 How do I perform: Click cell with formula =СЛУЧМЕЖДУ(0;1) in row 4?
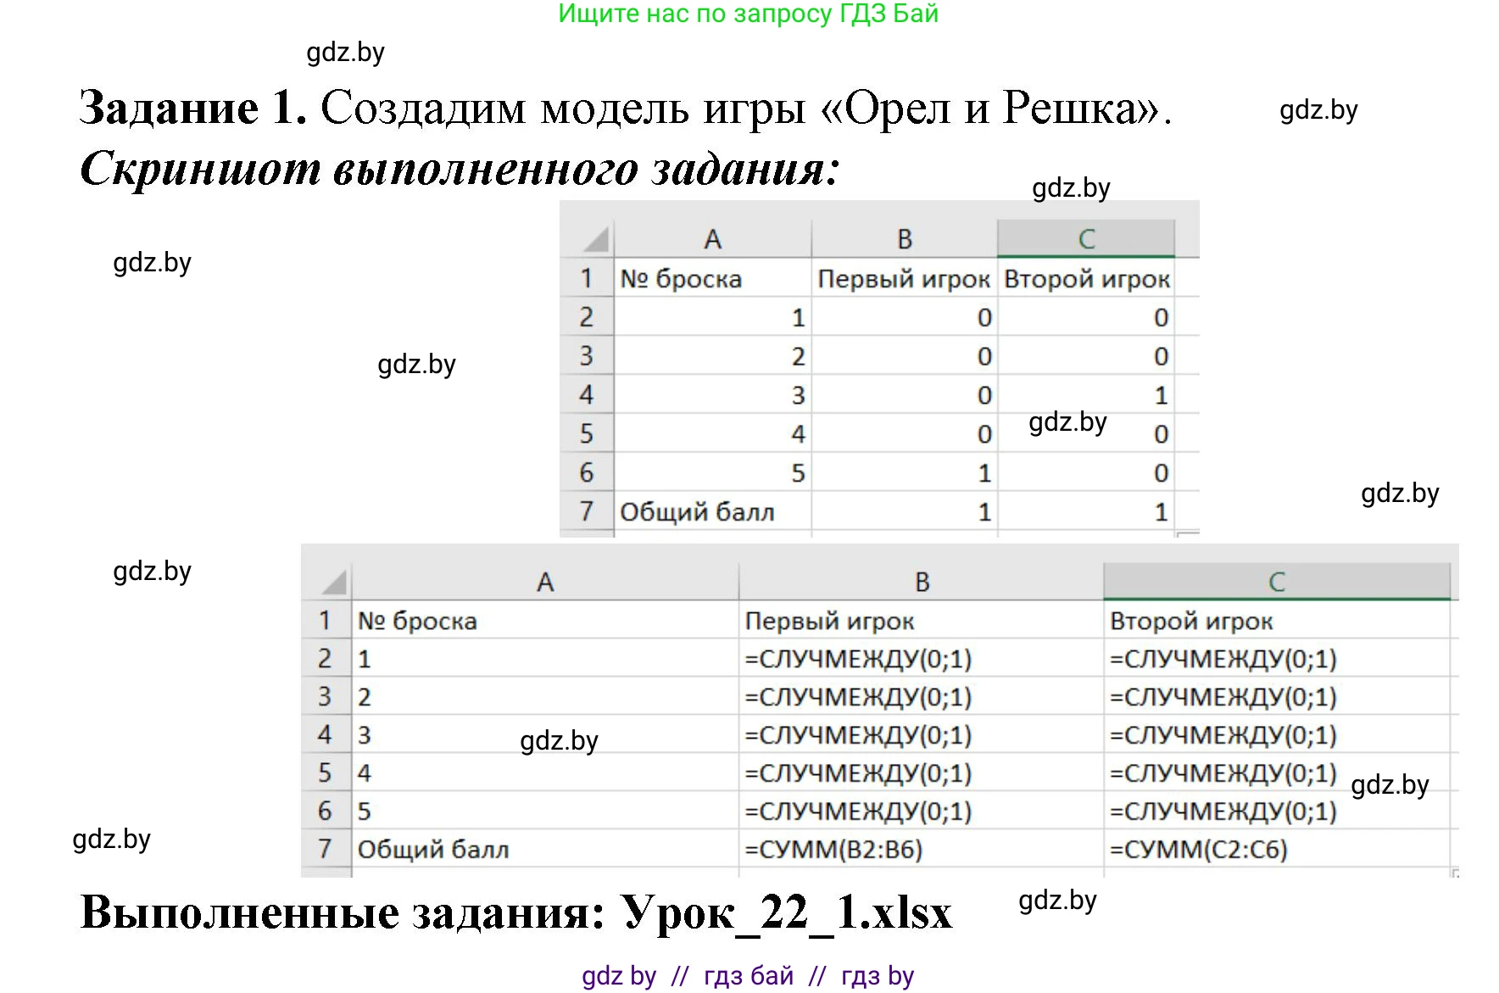pyautogui.click(x=858, y=734)
